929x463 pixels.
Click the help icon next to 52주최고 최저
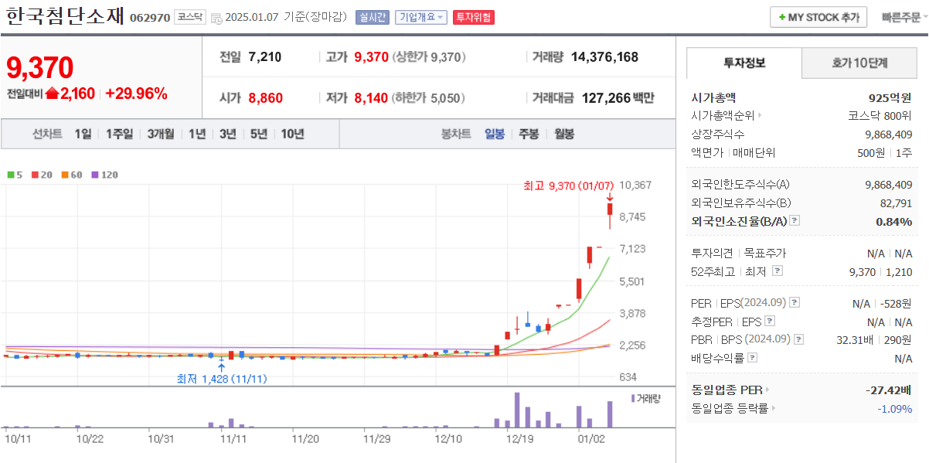pos(778,271)
